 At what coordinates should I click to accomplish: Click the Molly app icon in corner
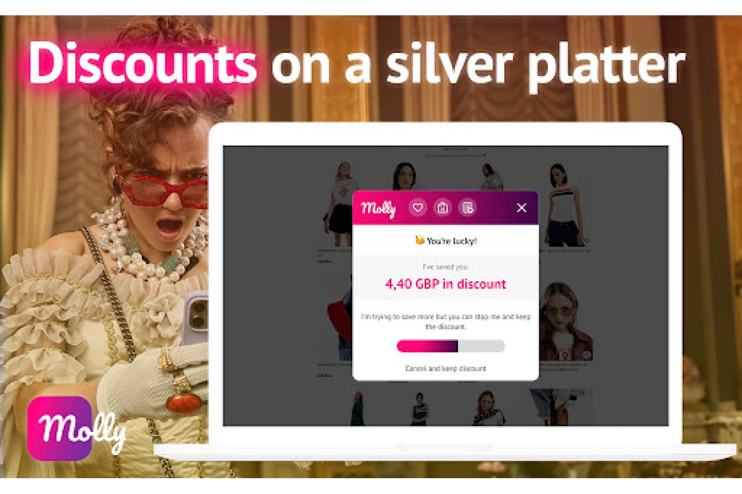[x=60, y=428]
